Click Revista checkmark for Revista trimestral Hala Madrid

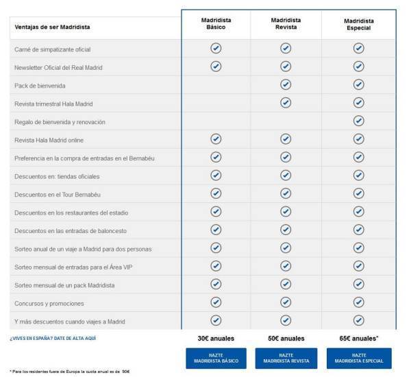point(286,103)
